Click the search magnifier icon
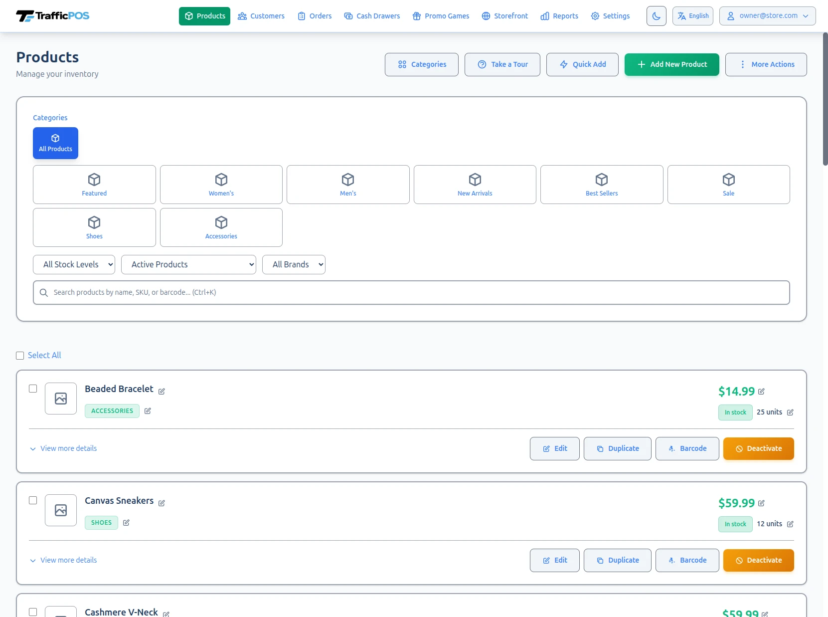The image size is (828, 617). (44, 293)
